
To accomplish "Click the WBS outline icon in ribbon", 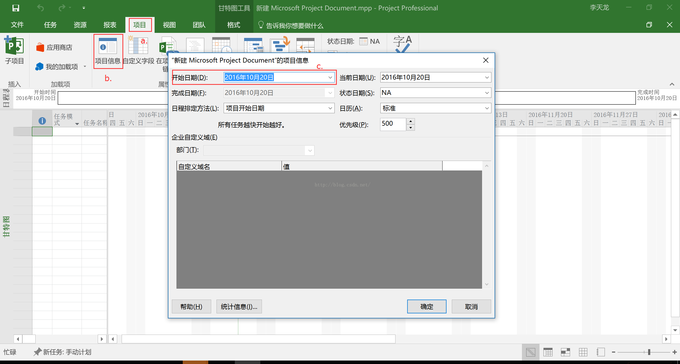I will point(195,45).
